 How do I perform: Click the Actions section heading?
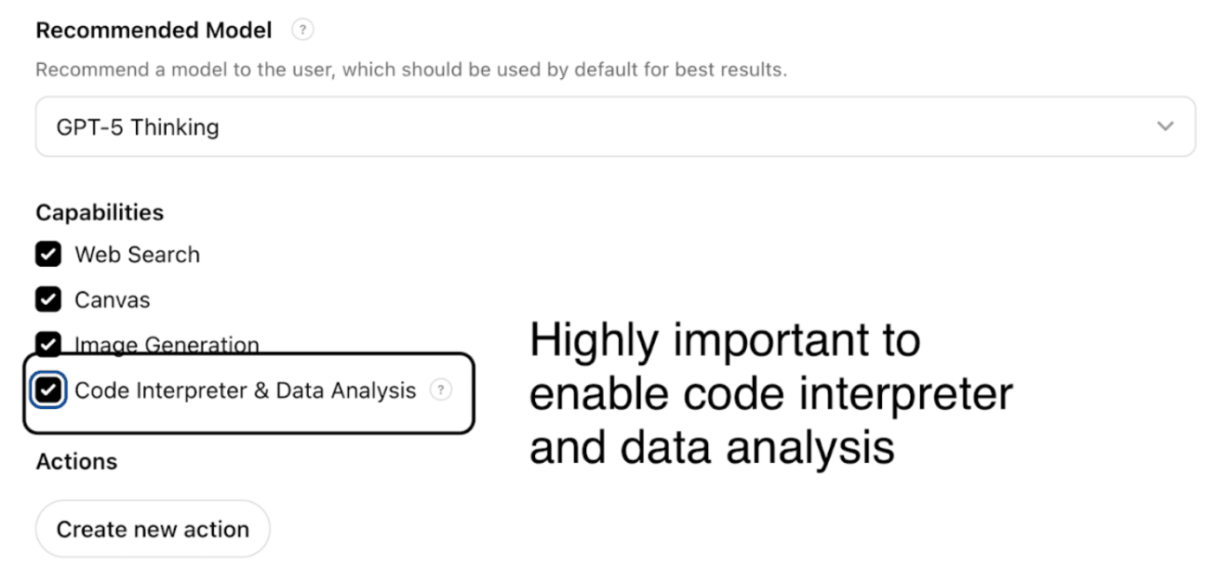point(76,461)
